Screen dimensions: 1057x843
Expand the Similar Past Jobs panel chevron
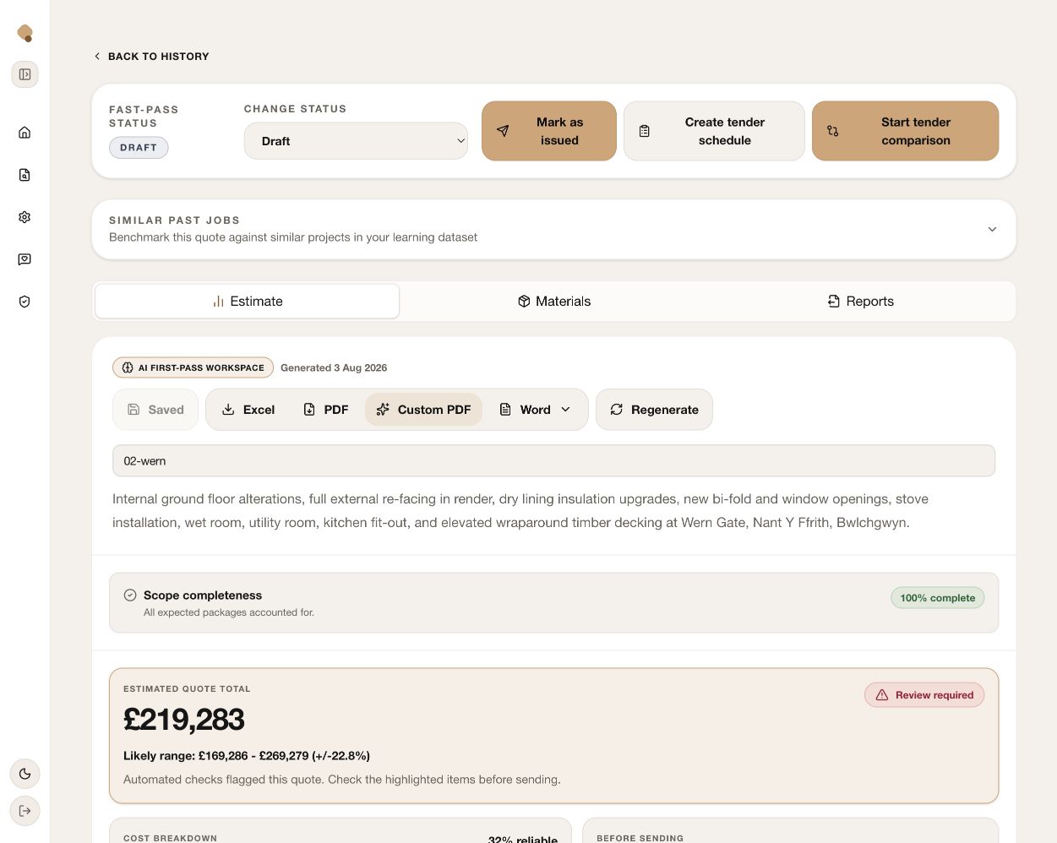(992, 229)
